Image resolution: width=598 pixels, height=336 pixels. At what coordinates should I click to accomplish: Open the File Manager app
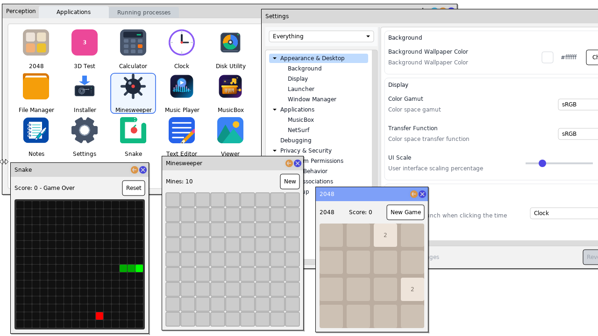[x=36, y=86]
